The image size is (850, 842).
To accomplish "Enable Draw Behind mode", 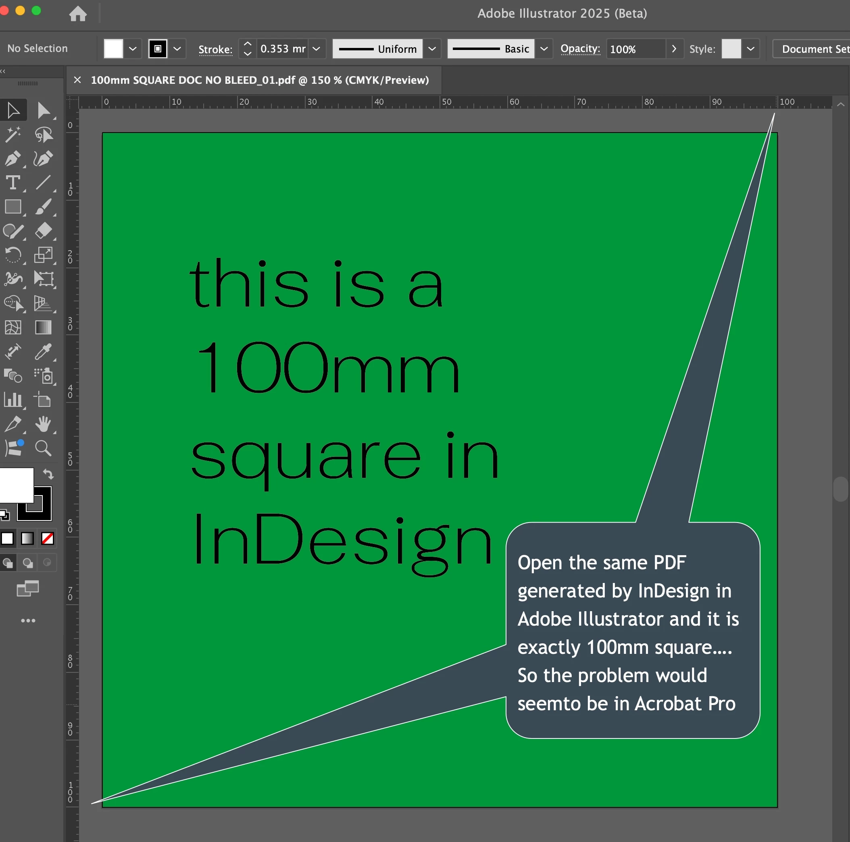I will pyautogui.click(x=28, y=563).
